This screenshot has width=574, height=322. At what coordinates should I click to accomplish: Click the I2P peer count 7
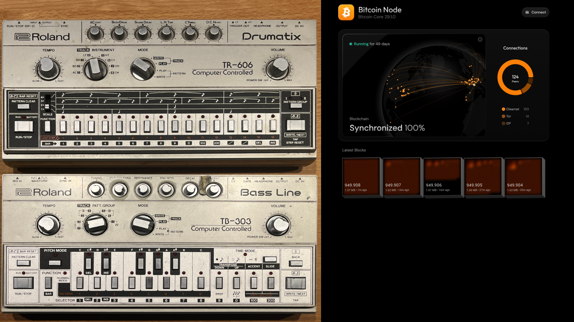click(528, 123)
